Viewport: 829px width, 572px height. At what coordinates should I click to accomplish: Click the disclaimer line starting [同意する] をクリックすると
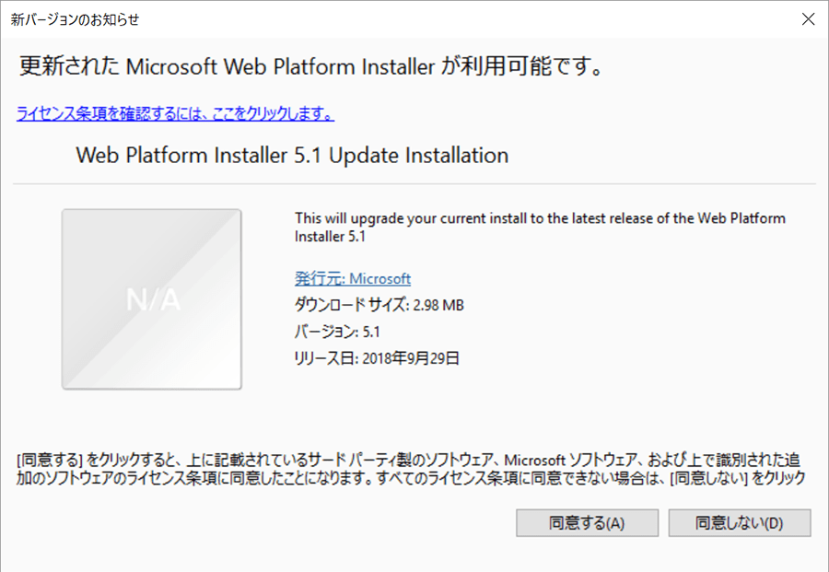[408, 460]
